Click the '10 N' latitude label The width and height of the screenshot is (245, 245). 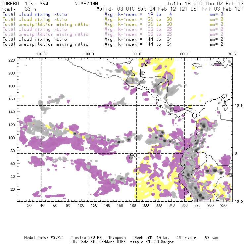pos(239,106)
